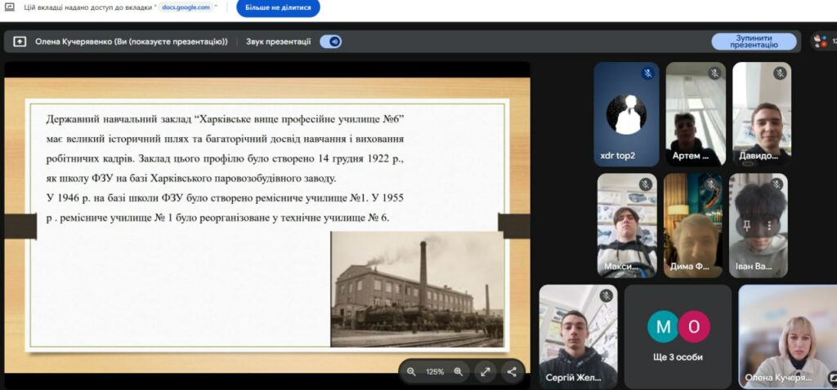
Task: Open the Ще 3 особи participants tile
Action: [x=678, y=335]
